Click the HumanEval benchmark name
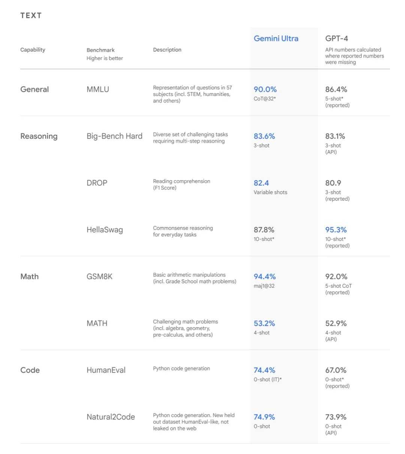 click(106, 370)
